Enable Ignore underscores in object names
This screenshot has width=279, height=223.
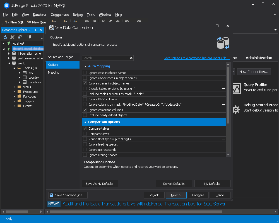[x=85, y=78]
